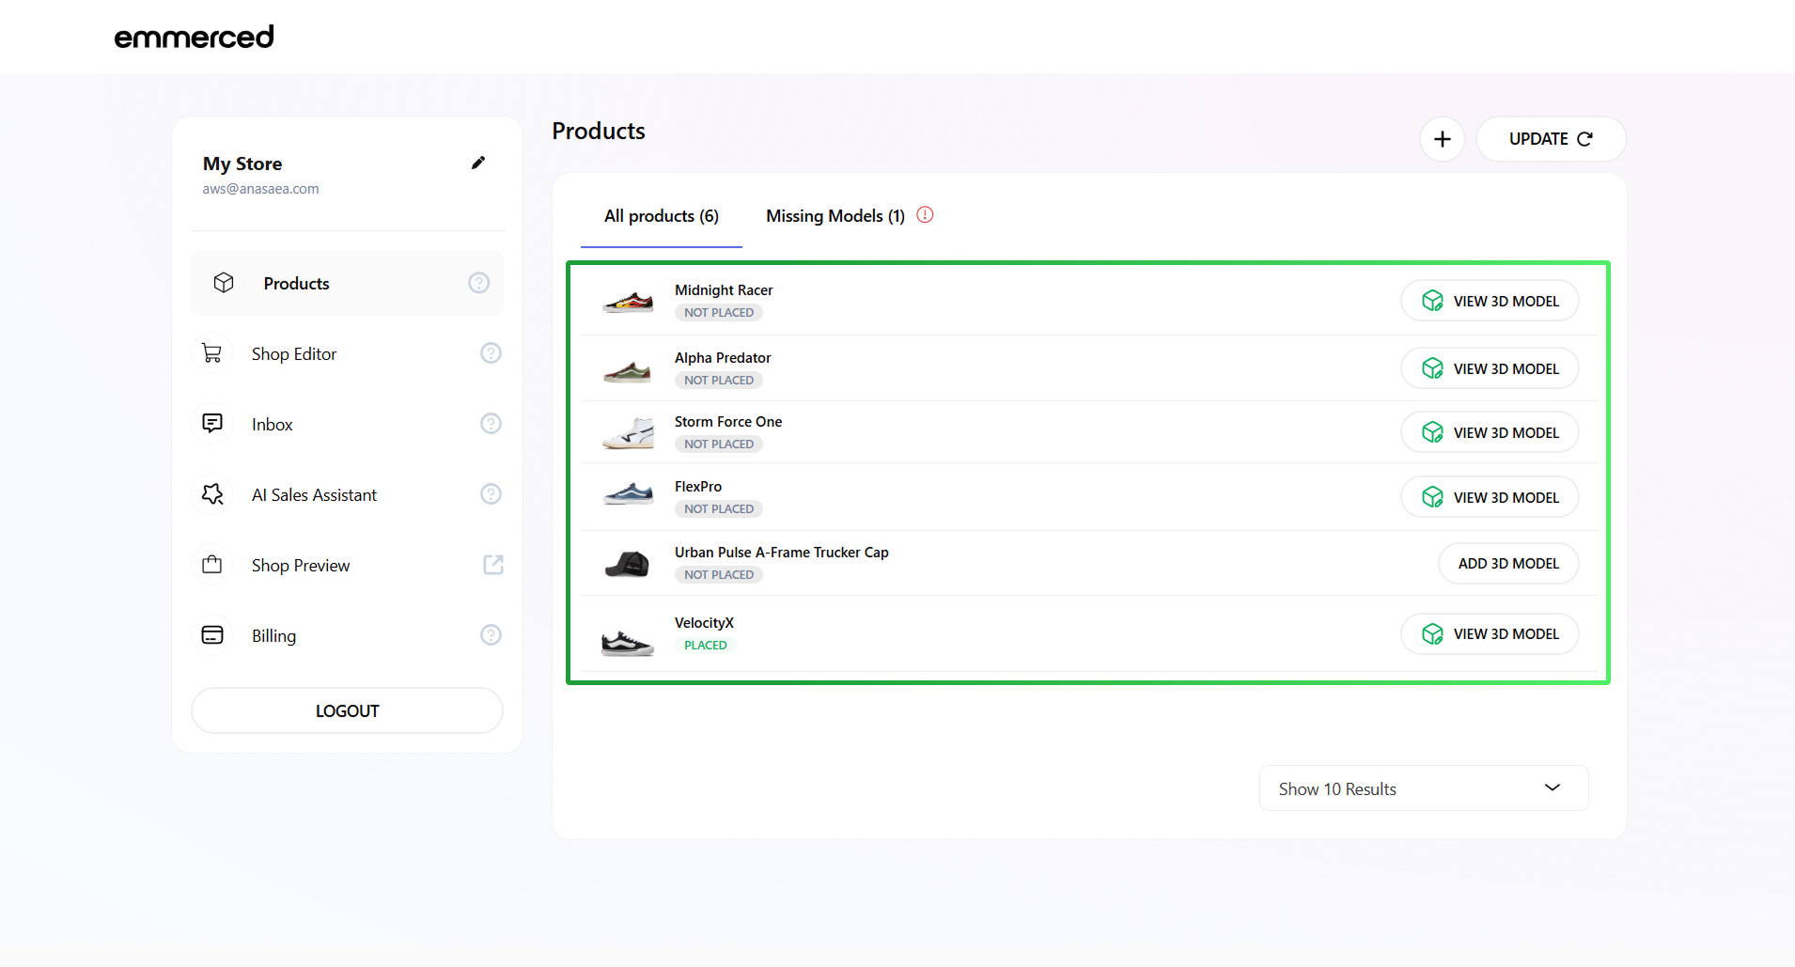Screen dimensions: 1795x967
Task: Open the Storm Force One product name
Action: click(727, 422)
